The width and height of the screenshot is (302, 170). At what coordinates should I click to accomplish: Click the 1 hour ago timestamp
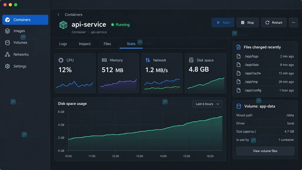287,90
